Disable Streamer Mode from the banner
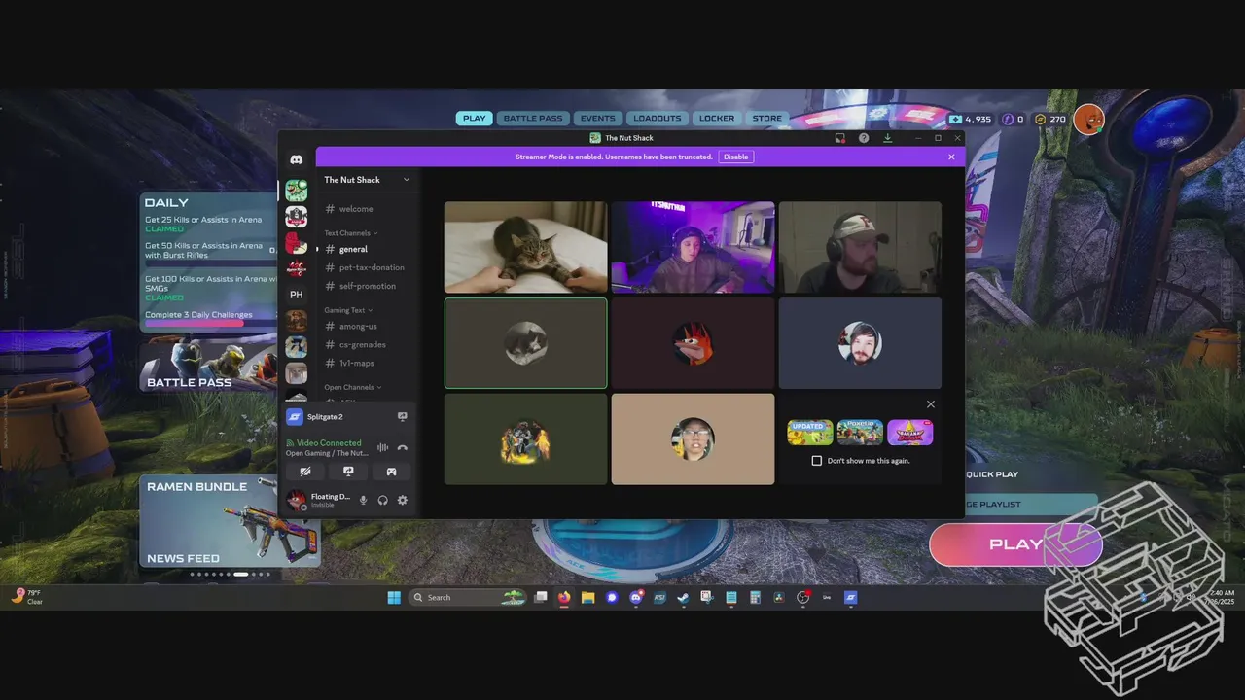Image resolution: width=1245 pixels, height=700 pixels. [x=736, y=157]
